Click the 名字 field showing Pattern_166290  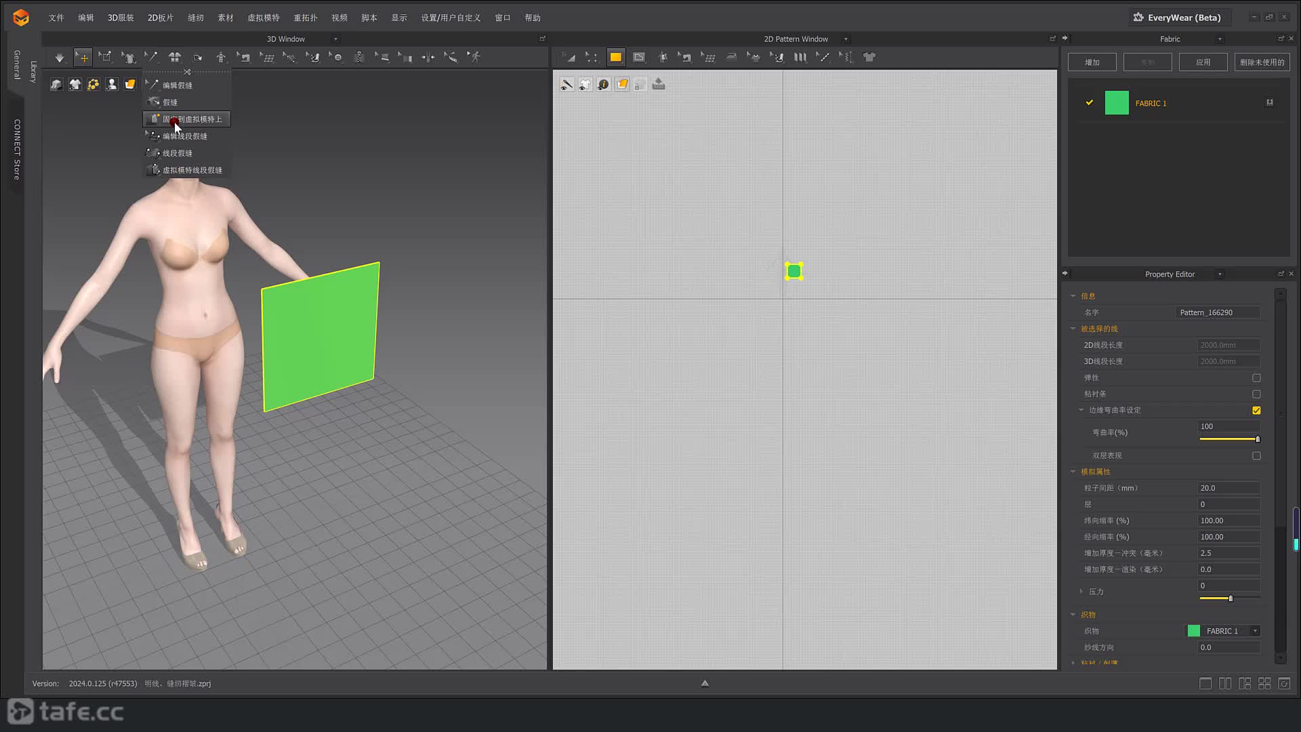(x=1218, y=312)
